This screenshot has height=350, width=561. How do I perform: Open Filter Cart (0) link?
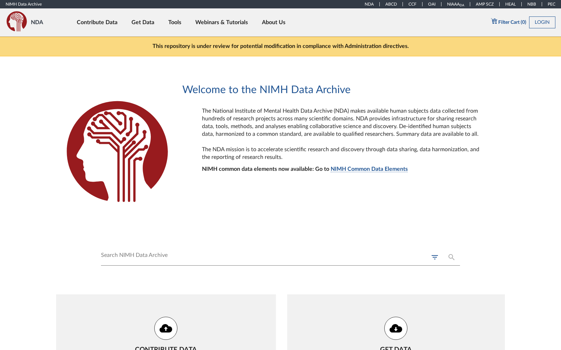click(509, 22)
